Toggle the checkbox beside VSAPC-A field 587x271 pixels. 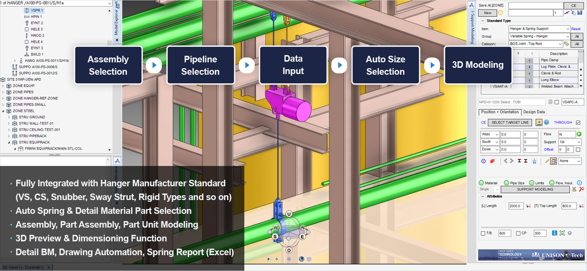tap(557, 102)
